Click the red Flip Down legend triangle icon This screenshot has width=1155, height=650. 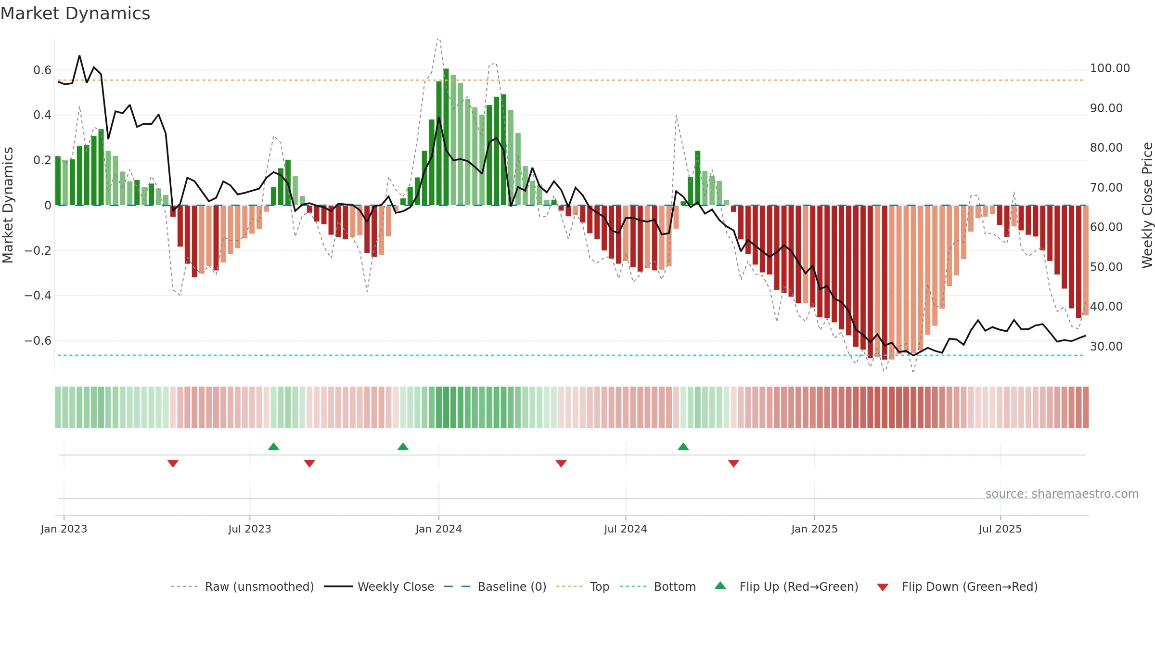[x=883, y=587]
